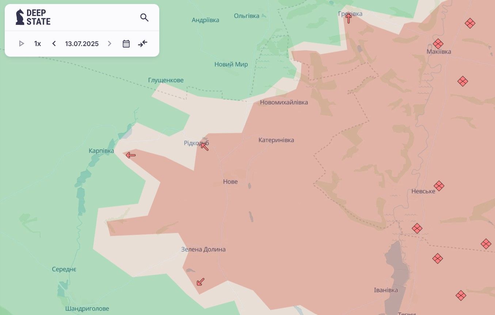
Task: Select the unit marker at Невське
Action: [439, 186]
